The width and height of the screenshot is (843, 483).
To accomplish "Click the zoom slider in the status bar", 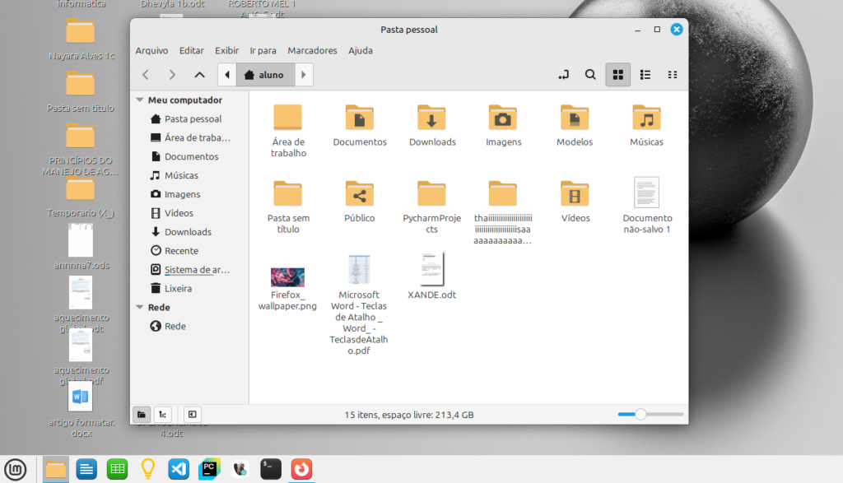I will point(640,415).
